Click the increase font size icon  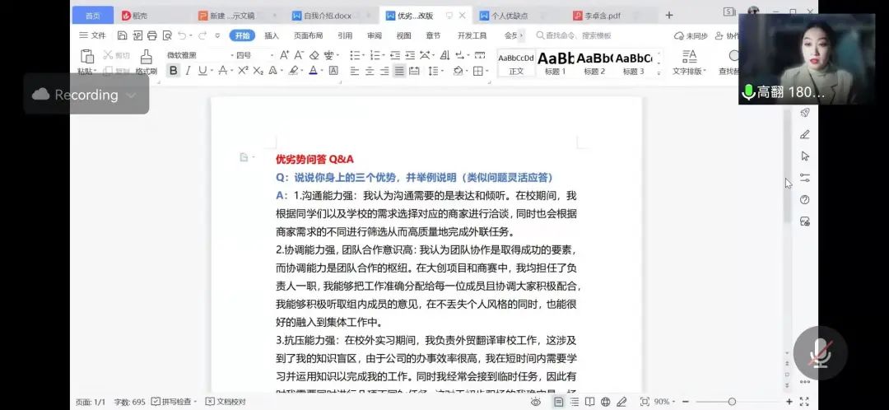[x=285, y=55]
